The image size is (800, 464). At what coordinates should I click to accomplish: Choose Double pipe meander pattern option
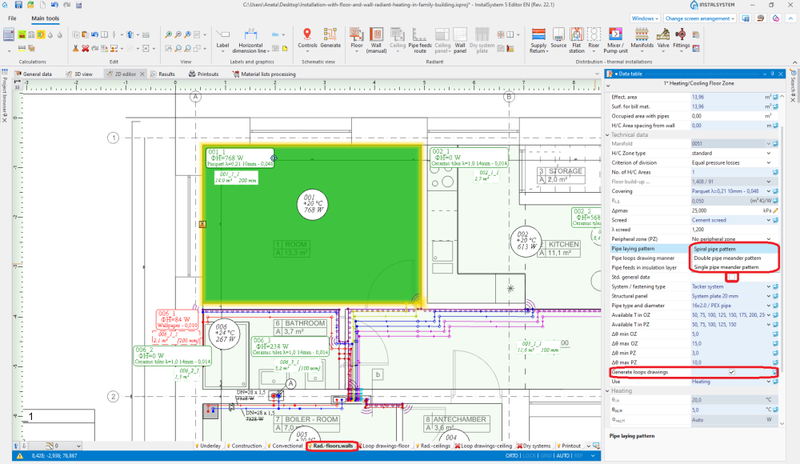pyautogui.click(x=734, y=258)
